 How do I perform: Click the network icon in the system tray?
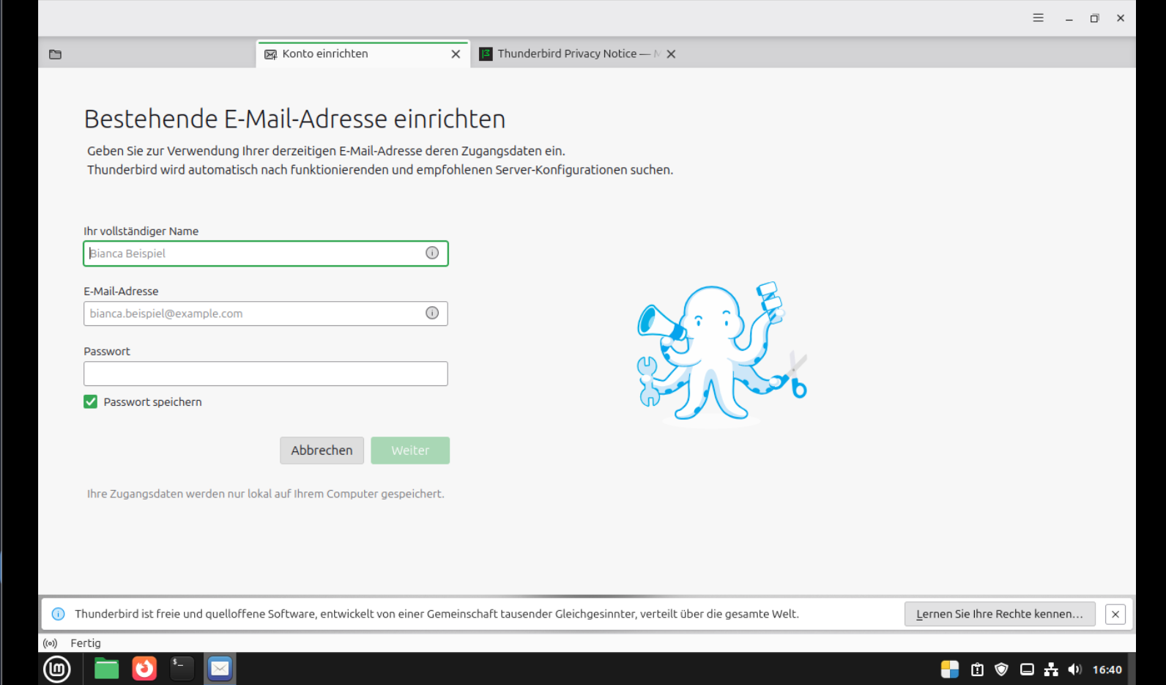1051,670
